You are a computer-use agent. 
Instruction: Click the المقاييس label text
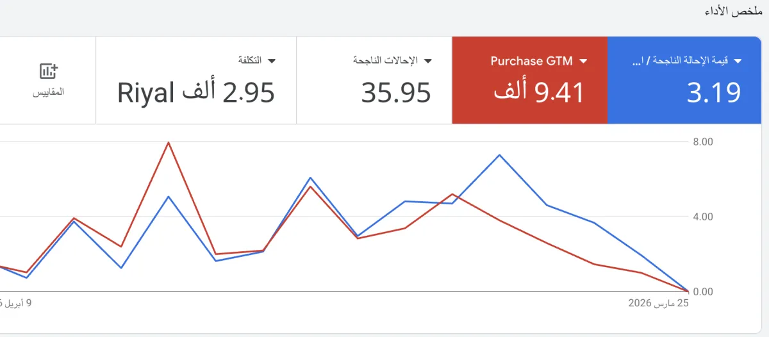[48, 92]
